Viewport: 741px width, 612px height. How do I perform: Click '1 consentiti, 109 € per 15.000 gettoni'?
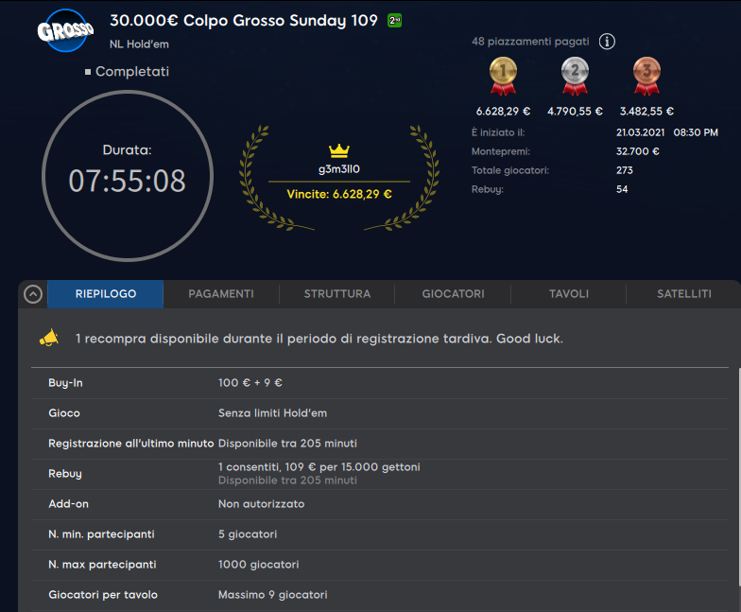[x=319, y=467]
